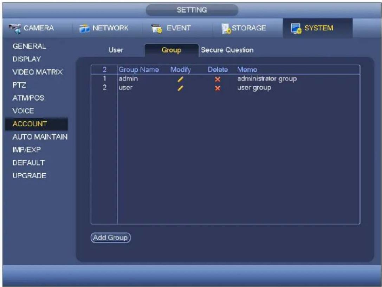This screenshot has width=382, height=287.
Task: Click the Event tab icon
Action: click(x=156, y=29)
